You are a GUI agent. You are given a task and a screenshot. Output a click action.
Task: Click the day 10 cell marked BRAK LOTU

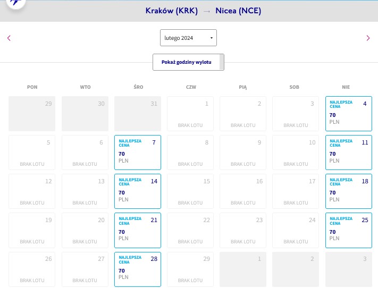point(296,153)
